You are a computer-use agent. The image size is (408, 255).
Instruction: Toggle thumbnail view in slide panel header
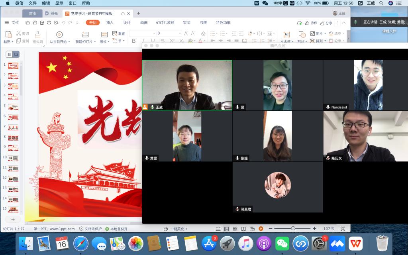click(x=16, y=54)
